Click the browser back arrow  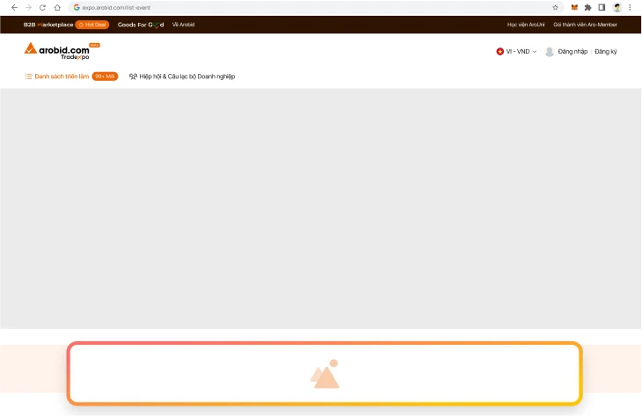[x=13, y=7]
